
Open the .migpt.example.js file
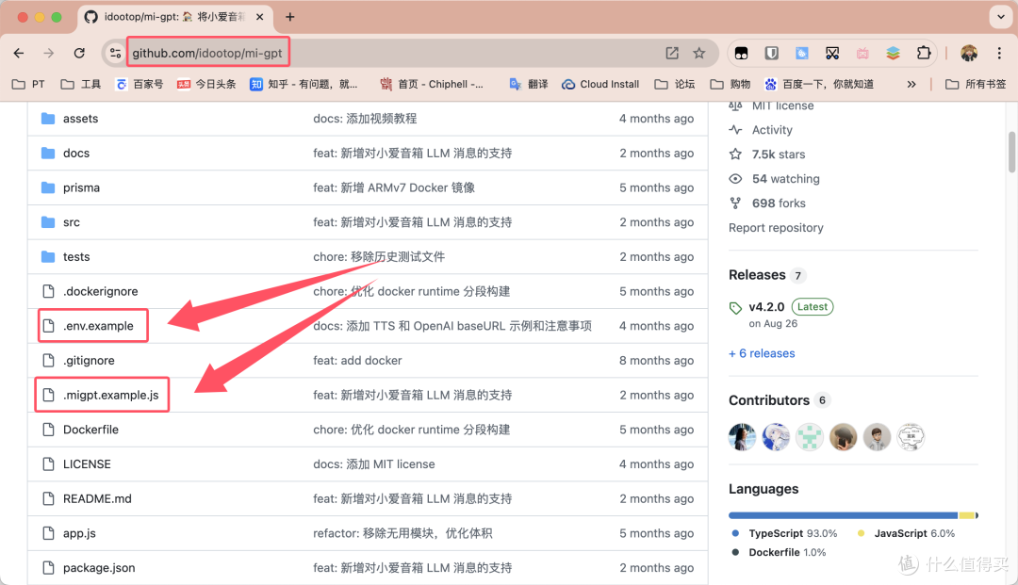click(110, 395)
